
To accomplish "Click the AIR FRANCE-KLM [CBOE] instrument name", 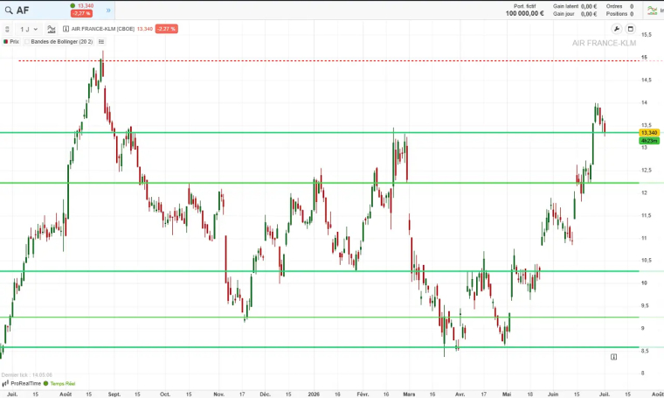I will click(x=103, y=29).
